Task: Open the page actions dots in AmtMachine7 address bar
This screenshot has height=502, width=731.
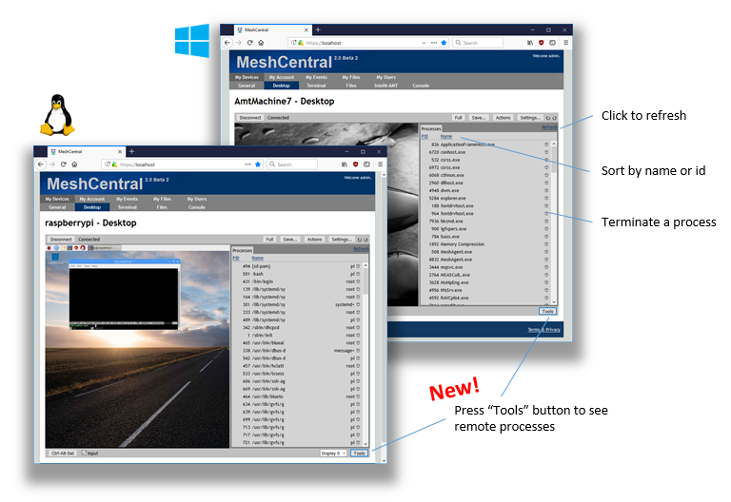Action: 434,43
